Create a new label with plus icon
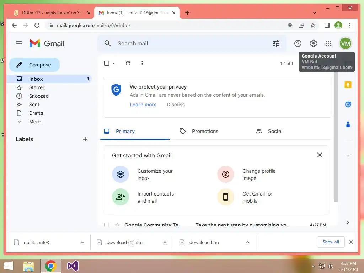Viewport: 364px width, 273px height. click(85, 139)
